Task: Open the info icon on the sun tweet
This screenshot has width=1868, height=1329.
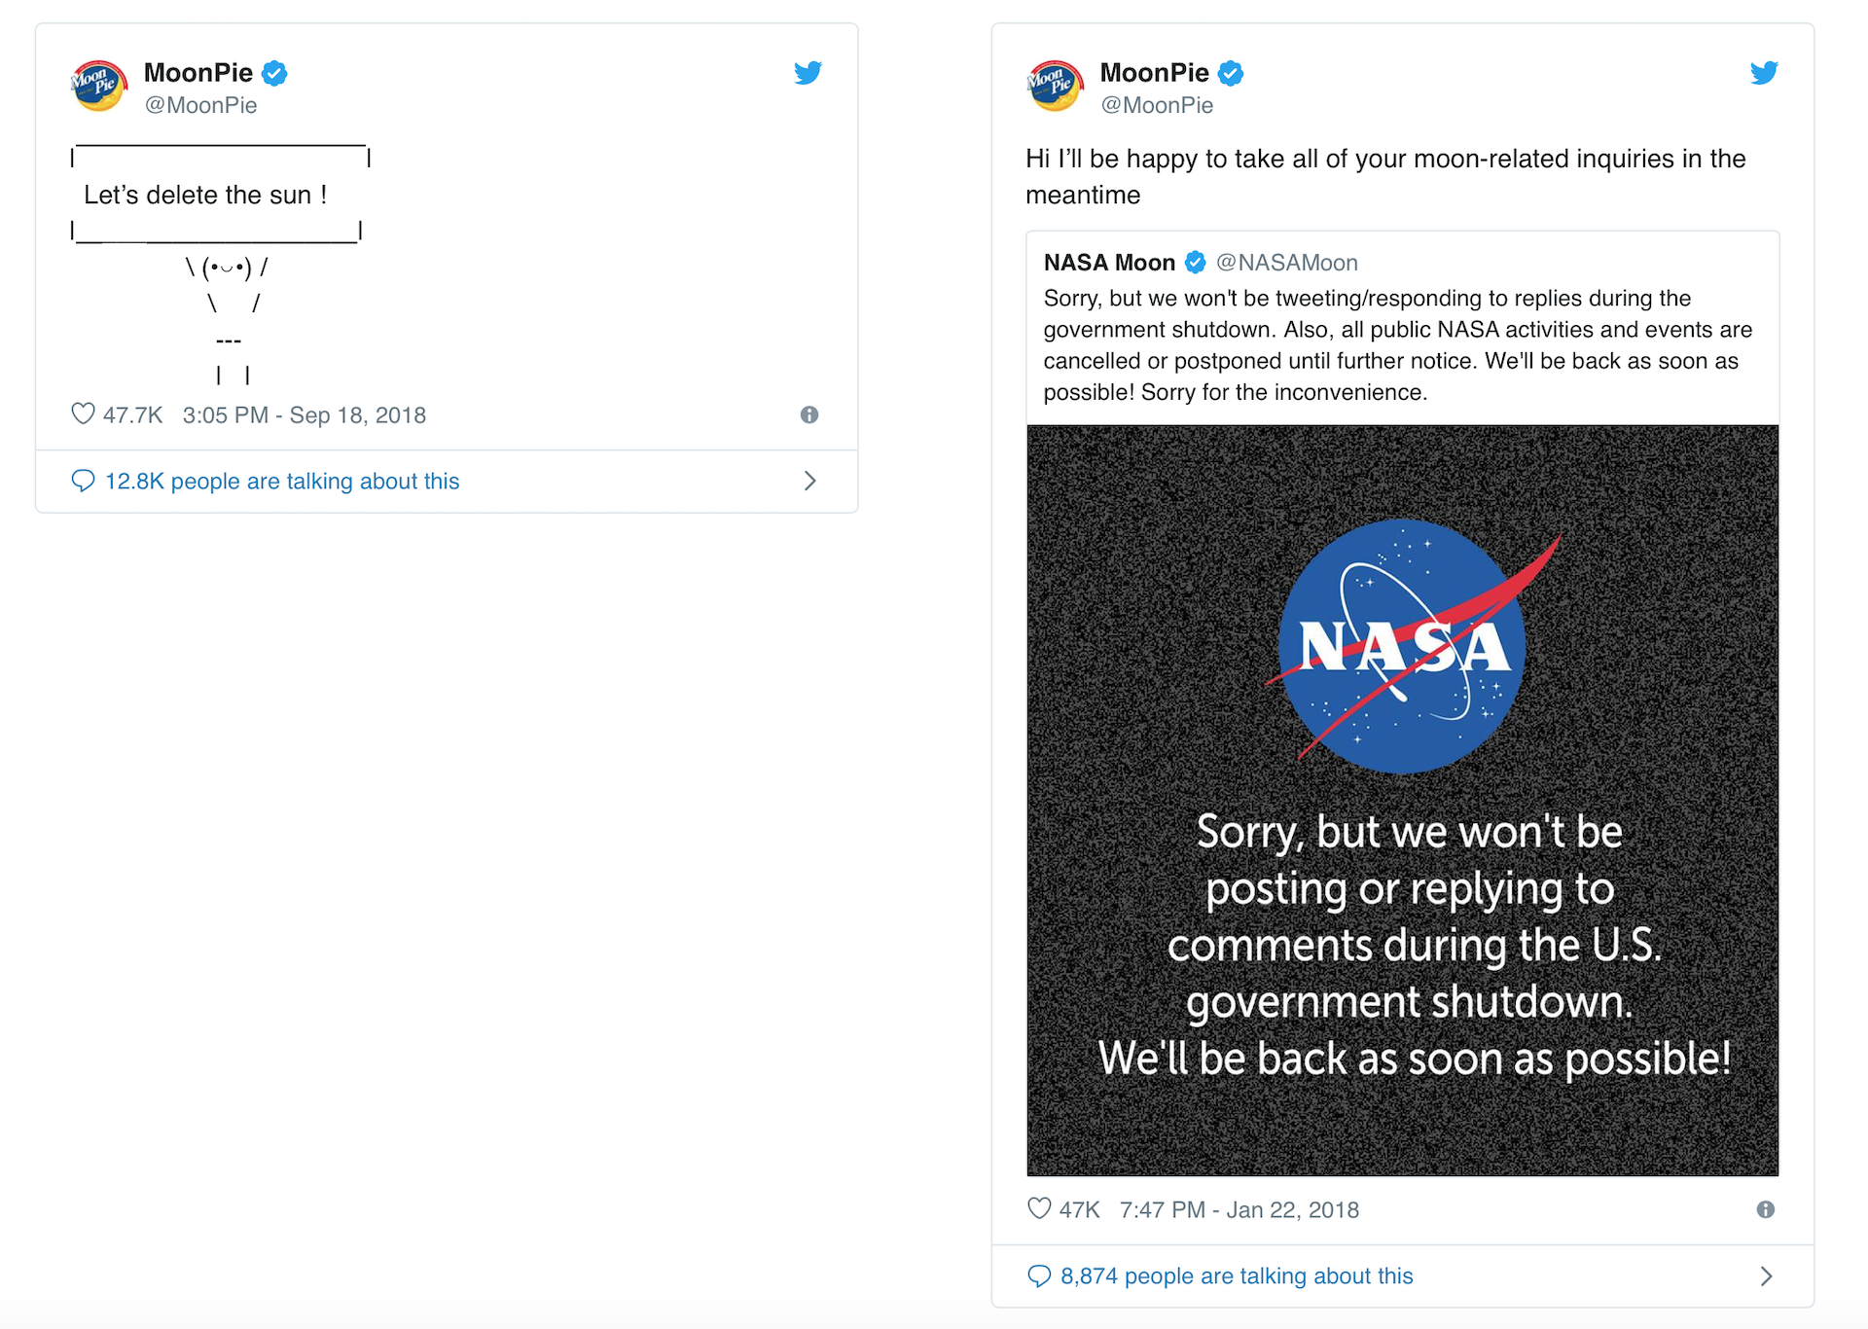Action: click(809, 415)
